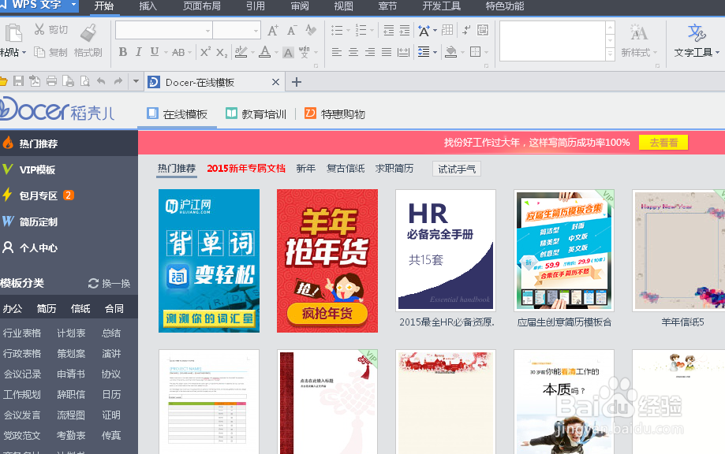Viewport: 725px width, 454px height.
Task: Align text left
Action: [x=337, y=52]
